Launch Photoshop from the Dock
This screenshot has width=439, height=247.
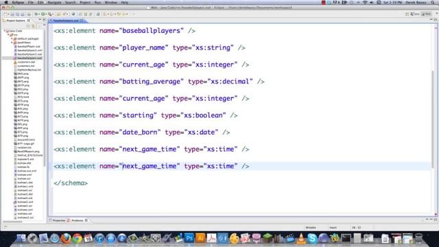(189, 238)
